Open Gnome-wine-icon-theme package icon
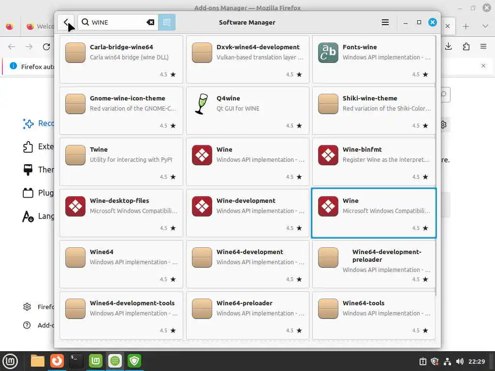495x371 pixels. coord(75,104)
